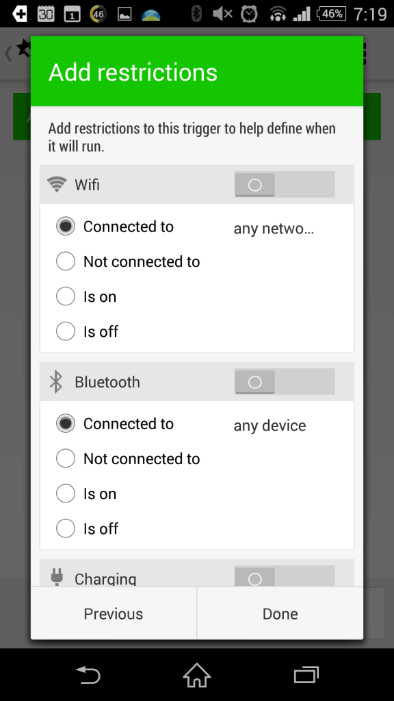Go back with the Previous button
Screen dimensions: 394x701
114,613
